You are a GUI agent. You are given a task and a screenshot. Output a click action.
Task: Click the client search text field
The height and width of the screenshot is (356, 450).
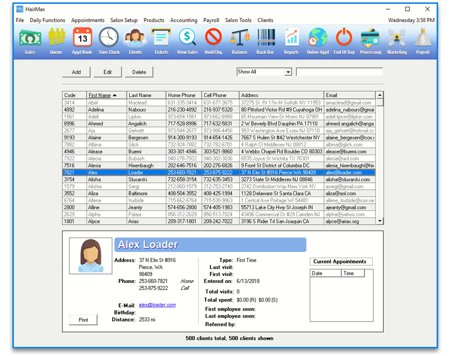coord(339,72)
